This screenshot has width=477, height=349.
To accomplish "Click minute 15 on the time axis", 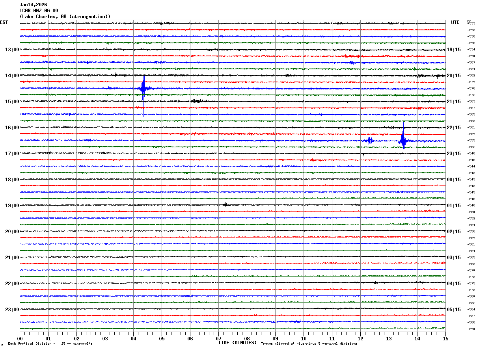I will click(445, 338).
